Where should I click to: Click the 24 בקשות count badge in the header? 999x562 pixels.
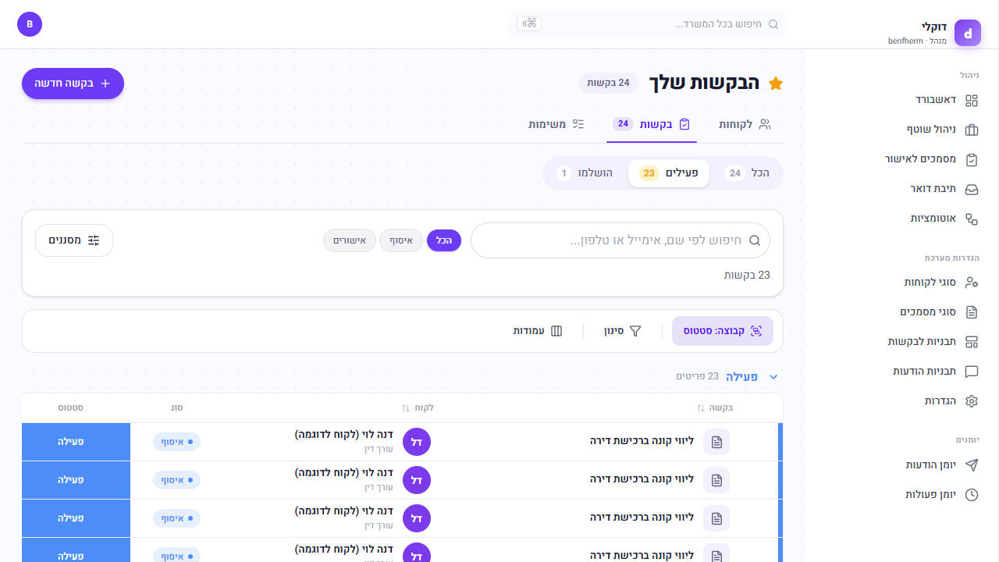coord(608,84)
